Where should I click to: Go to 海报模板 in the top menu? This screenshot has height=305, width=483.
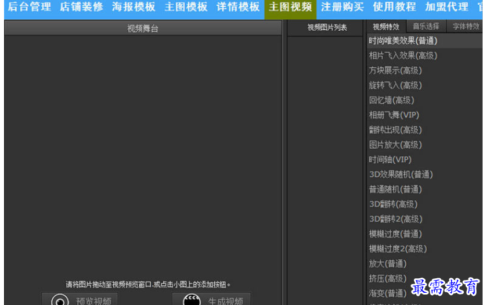[134, 7]
